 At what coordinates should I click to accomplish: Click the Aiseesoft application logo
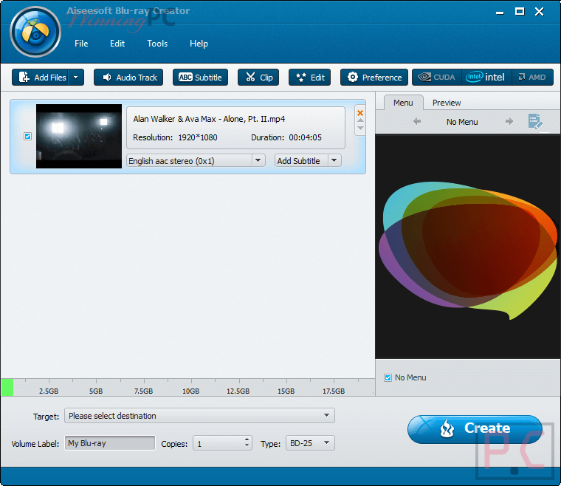[35, 32]
